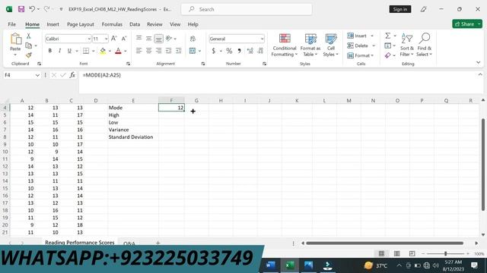This screenshot has width=487, height=273.
Task: Switch to the Insert tab
Action: pyautogui.click(x=53, y=24)
